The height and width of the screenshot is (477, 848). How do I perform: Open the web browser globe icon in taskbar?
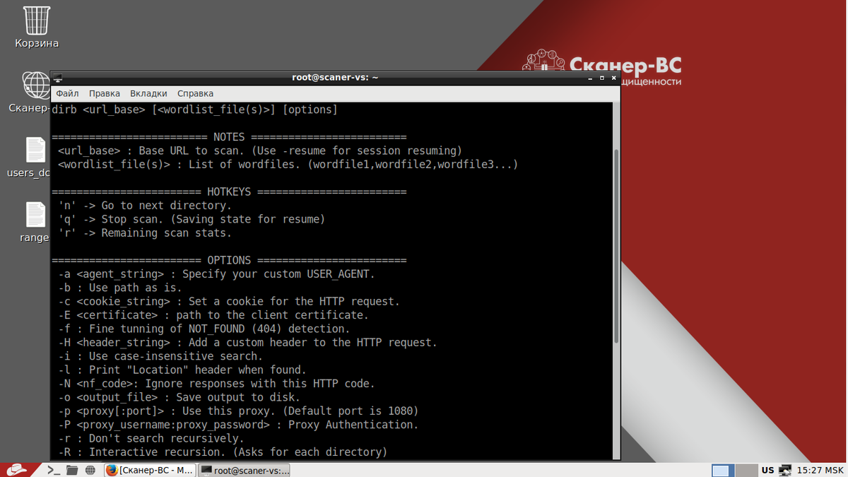tap(90, 469)
